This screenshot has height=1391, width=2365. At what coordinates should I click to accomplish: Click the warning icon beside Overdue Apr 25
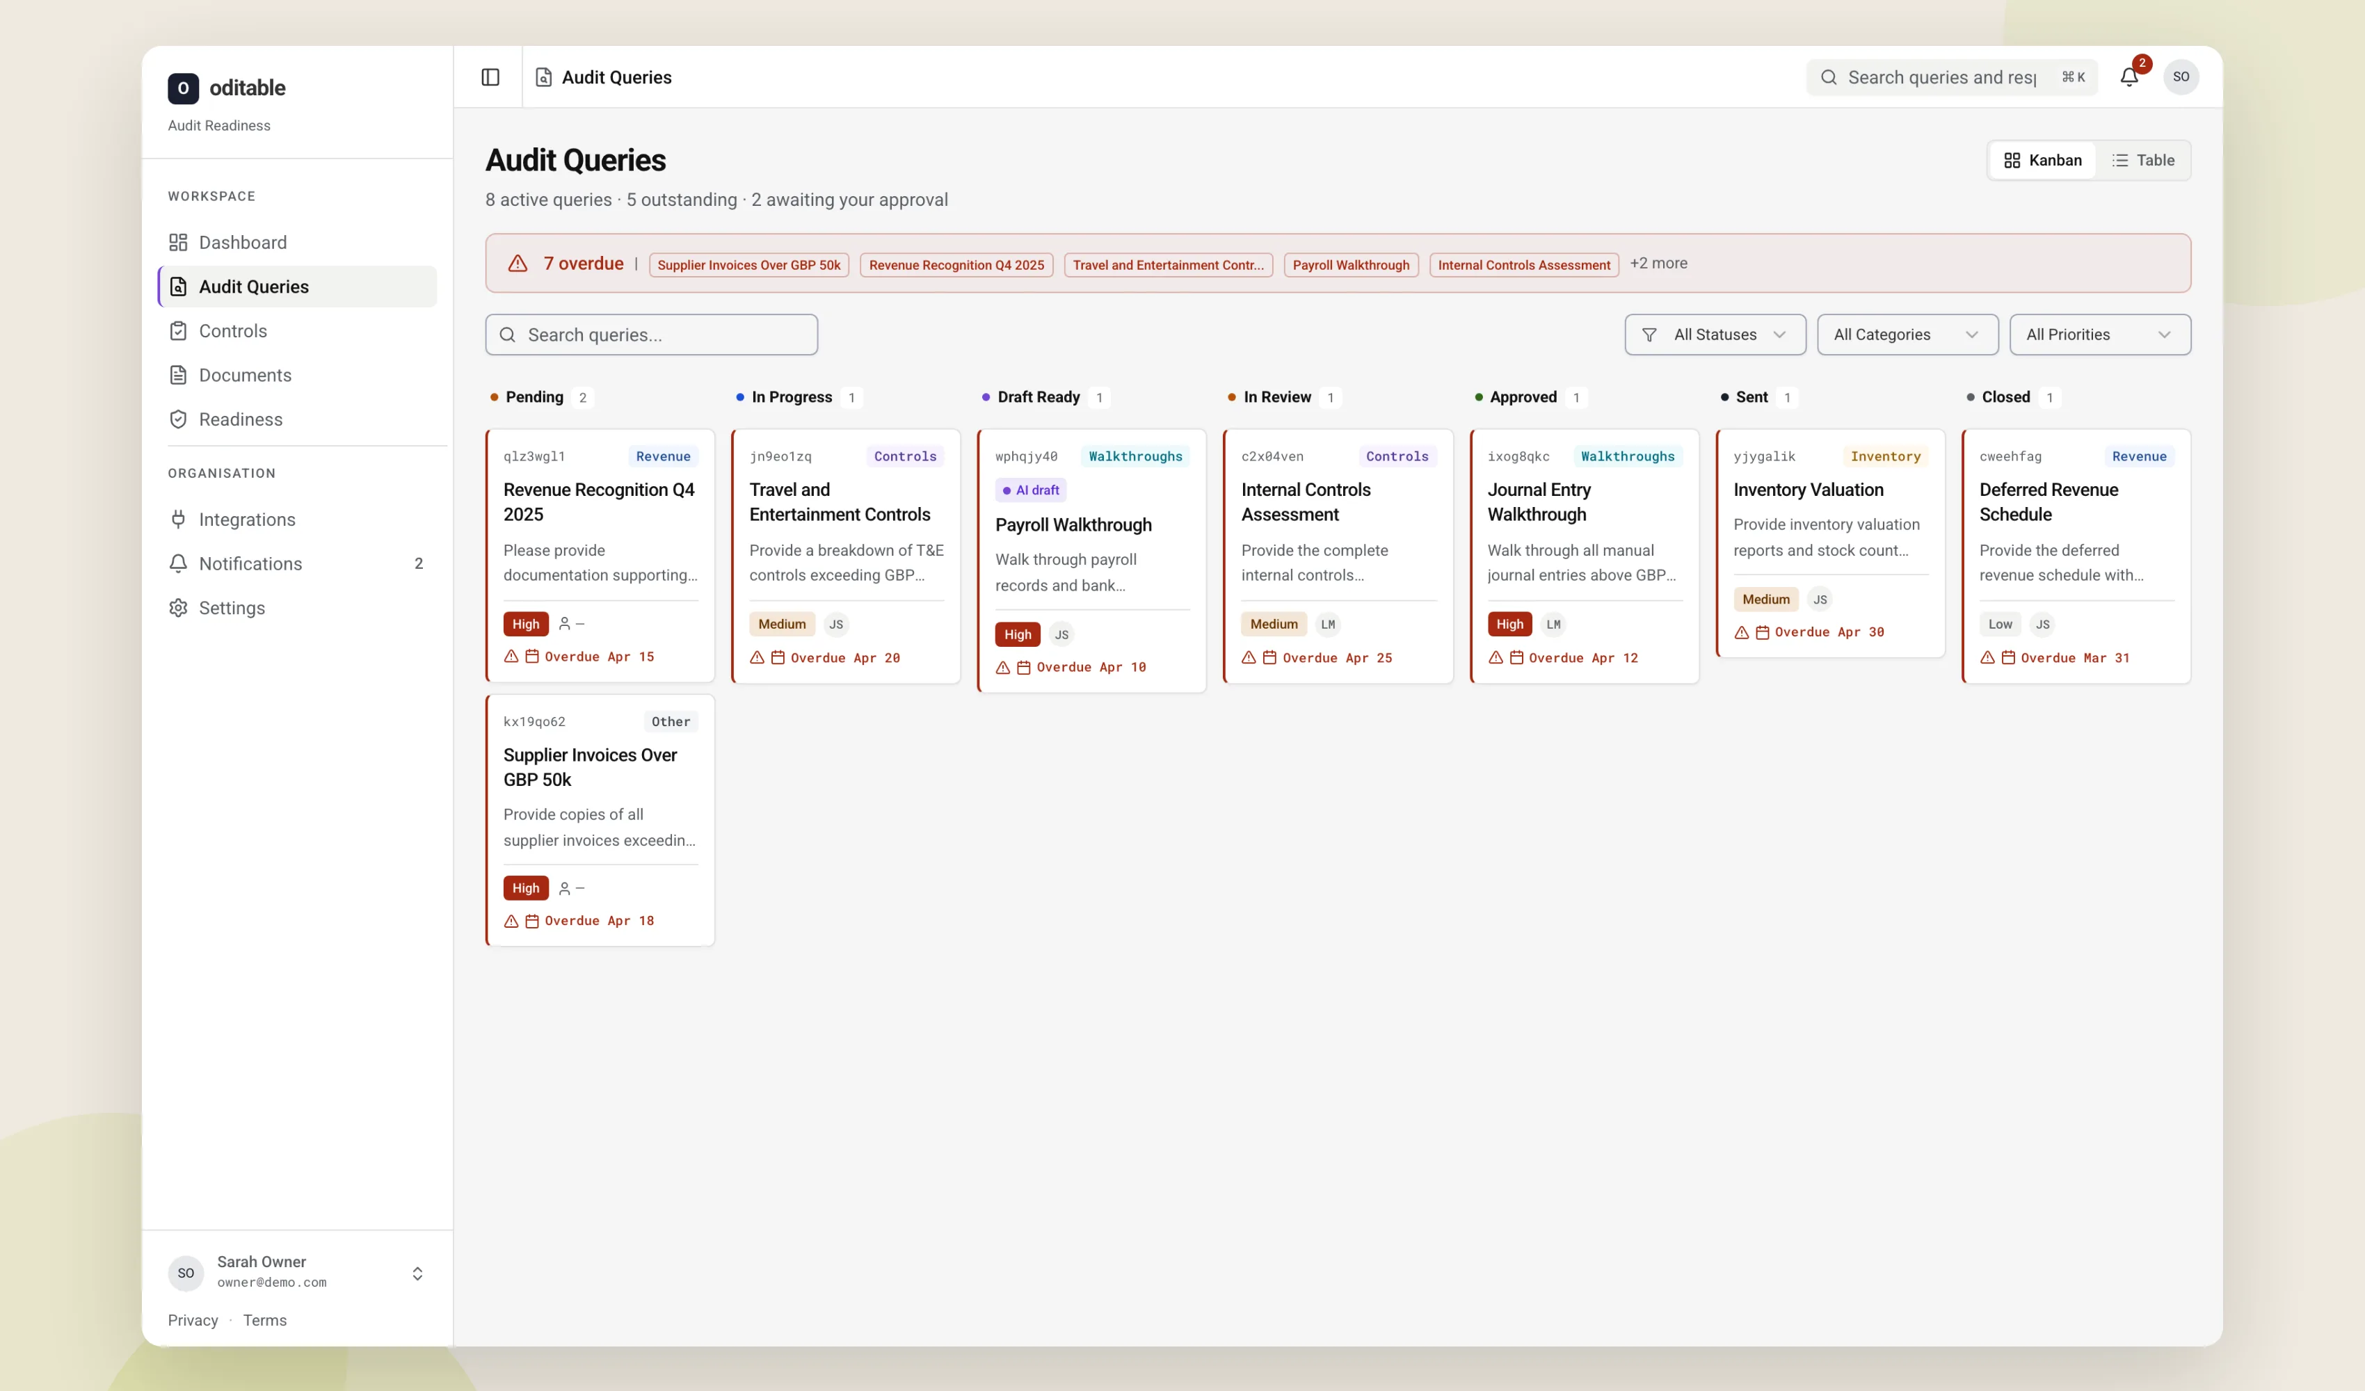tap(1248, 658)
